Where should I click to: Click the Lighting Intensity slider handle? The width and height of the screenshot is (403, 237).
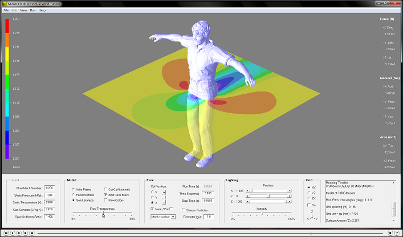tap(262, 213)
